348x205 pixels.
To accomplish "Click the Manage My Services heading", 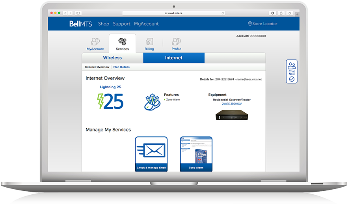I will pyautogui.click(x=108, y=130).
